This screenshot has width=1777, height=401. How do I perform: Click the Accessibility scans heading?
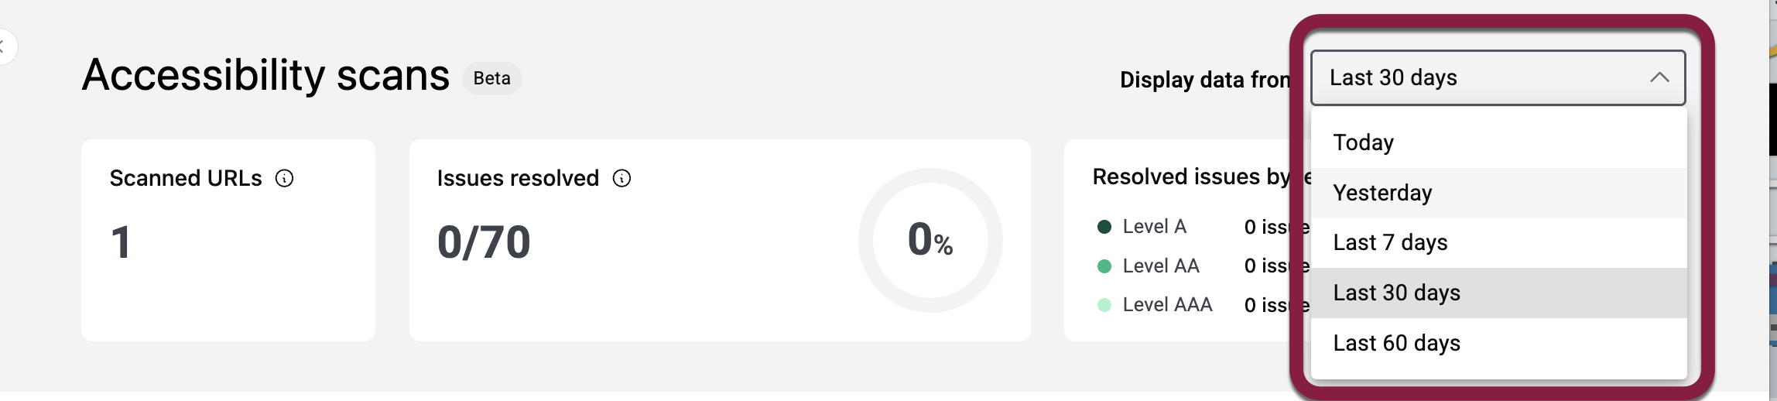pos(265,76)
